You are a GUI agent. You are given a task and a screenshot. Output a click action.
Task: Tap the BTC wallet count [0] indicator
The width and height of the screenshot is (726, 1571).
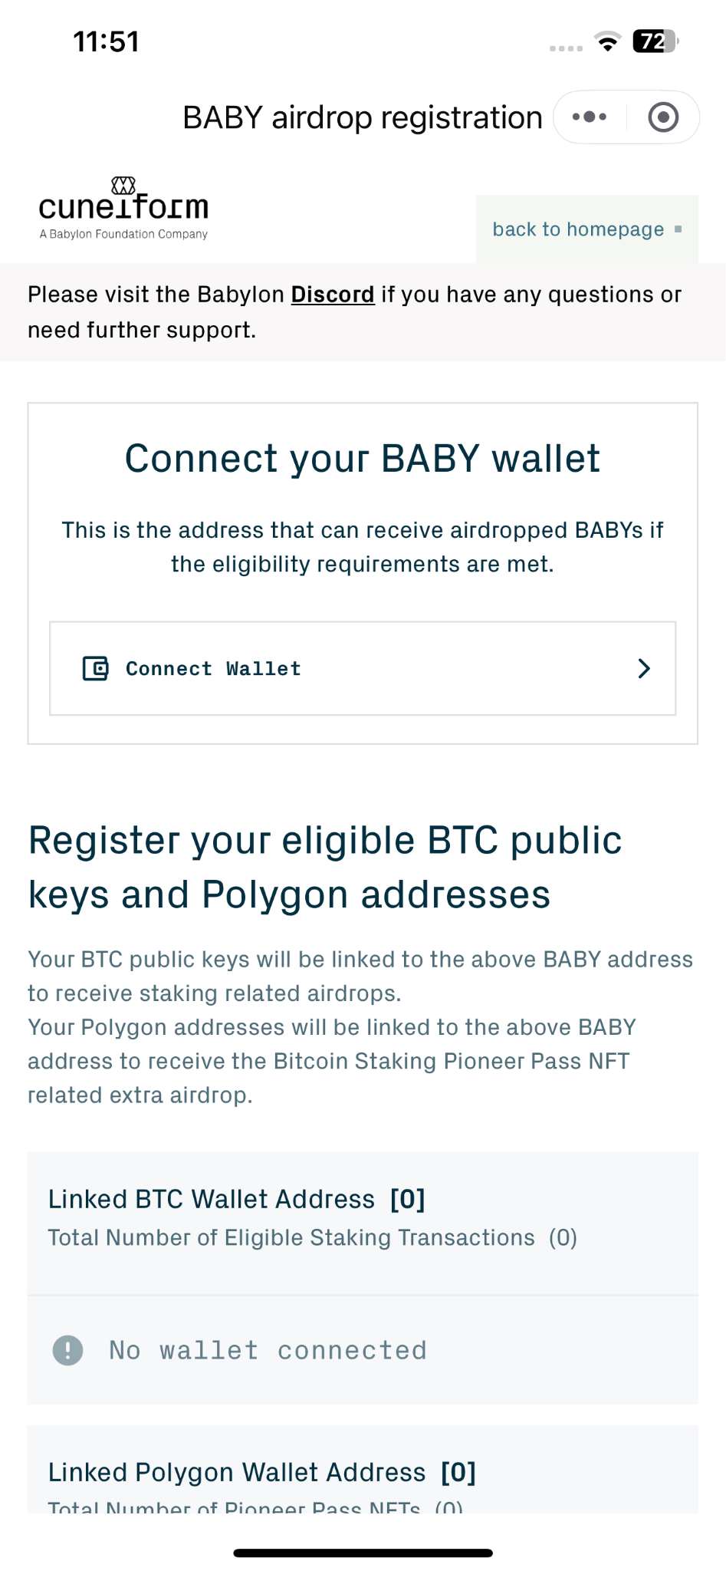(x=408, y=1199)
